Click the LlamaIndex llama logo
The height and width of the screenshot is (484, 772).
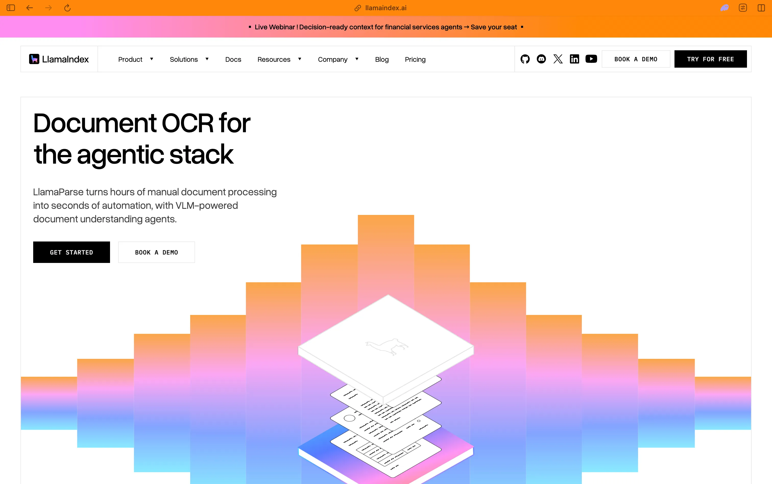[x=59, y=59]
